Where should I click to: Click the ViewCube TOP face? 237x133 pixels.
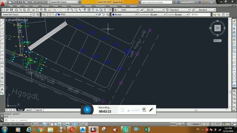tap(217, 28)
